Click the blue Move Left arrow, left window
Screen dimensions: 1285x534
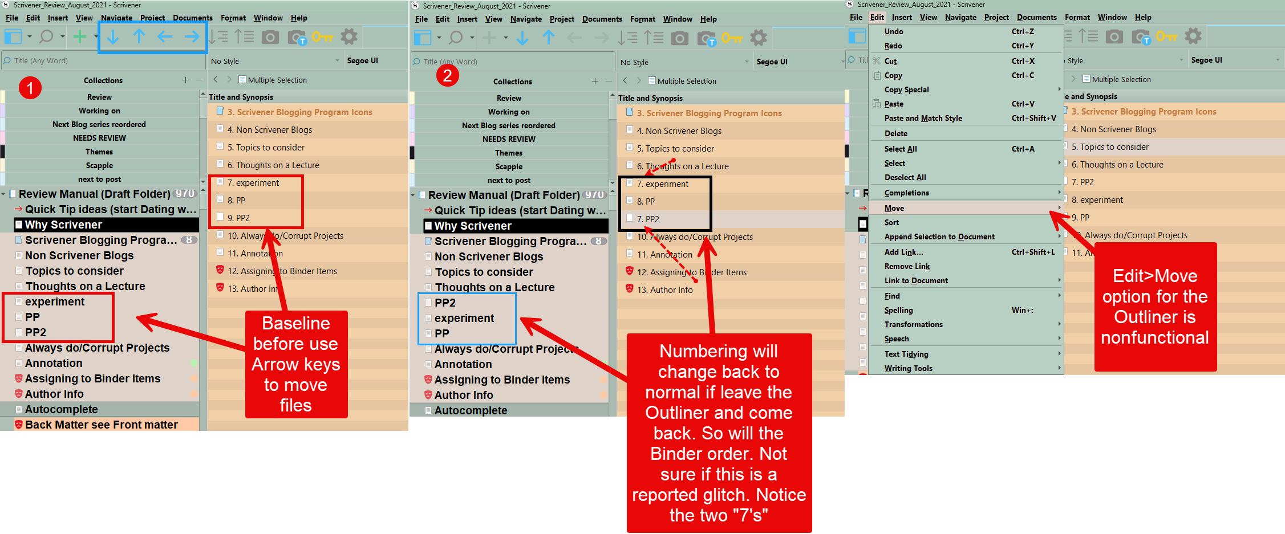(165, 37)
